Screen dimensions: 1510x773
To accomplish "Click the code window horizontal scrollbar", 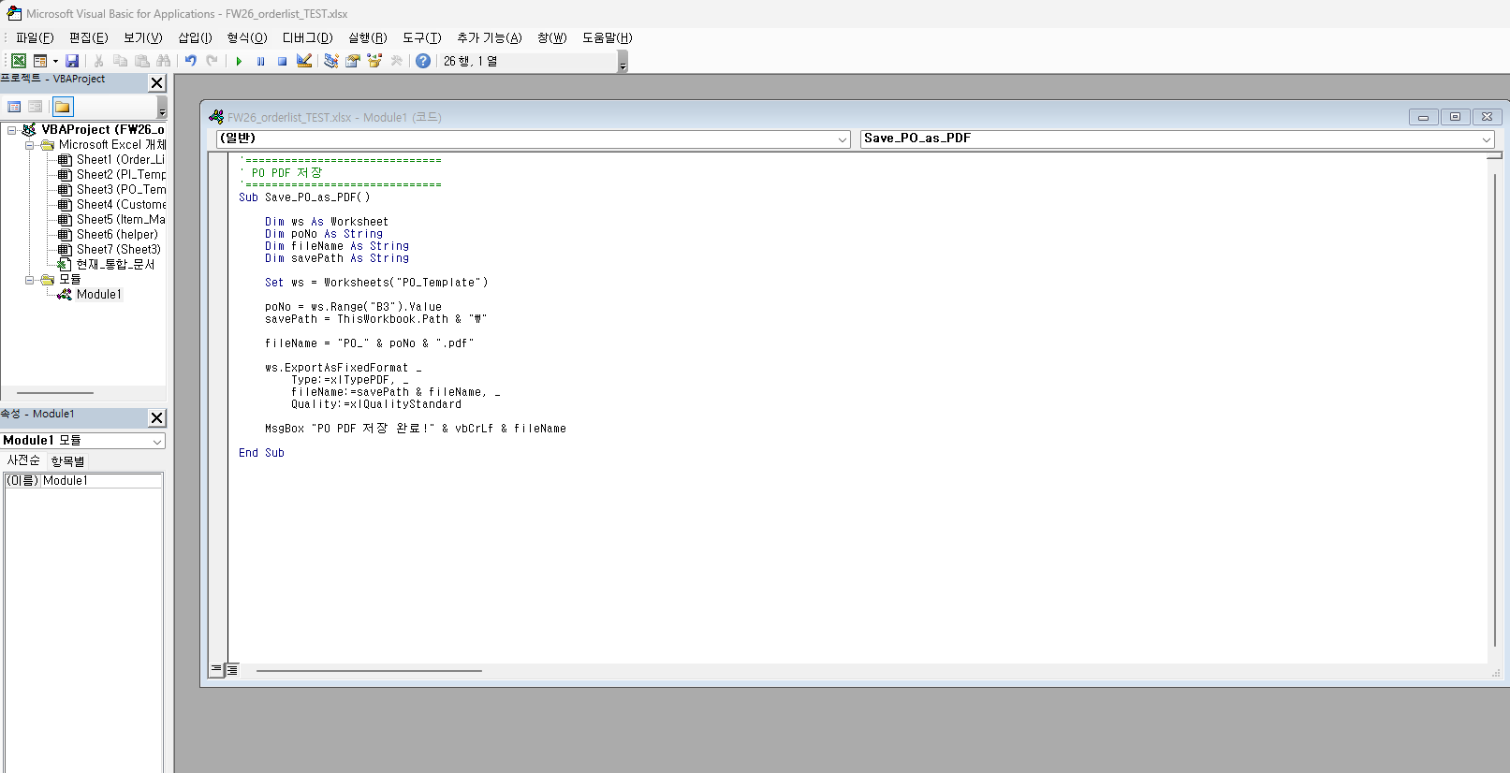I will point(369,670).
